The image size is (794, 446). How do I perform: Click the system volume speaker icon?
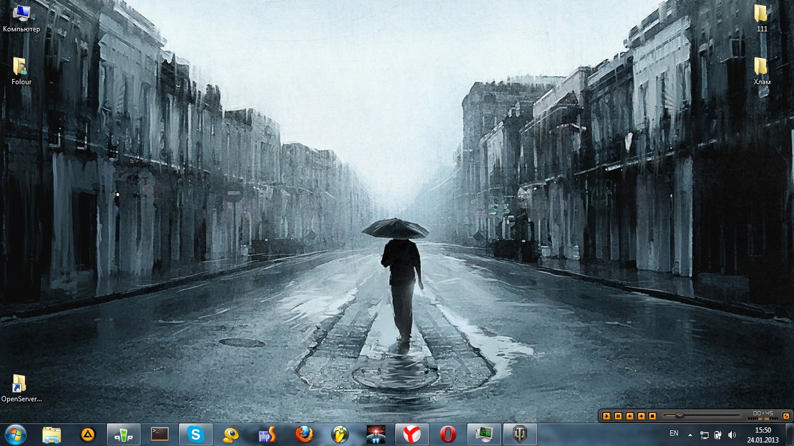click(732, 434)
